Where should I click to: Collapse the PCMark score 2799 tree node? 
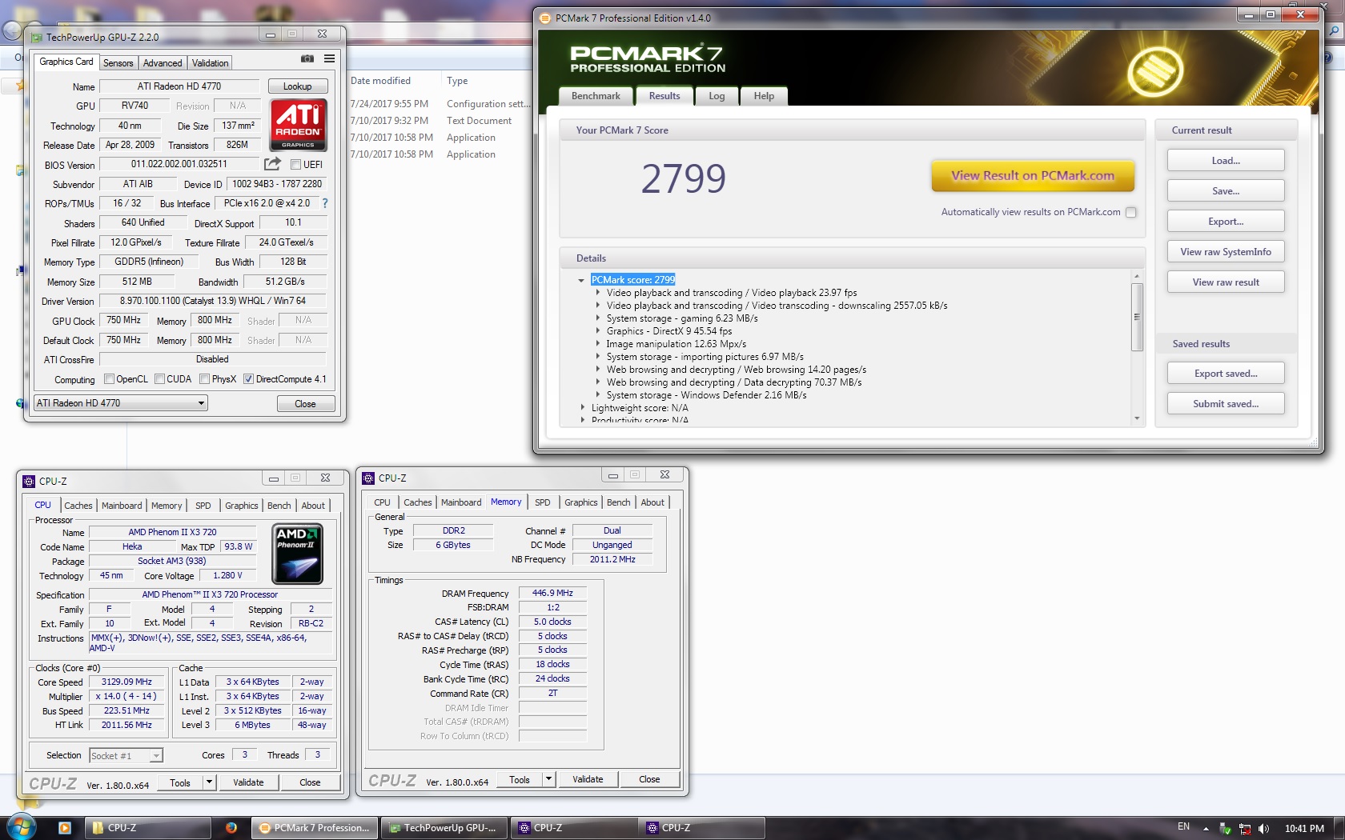[581, 280]
